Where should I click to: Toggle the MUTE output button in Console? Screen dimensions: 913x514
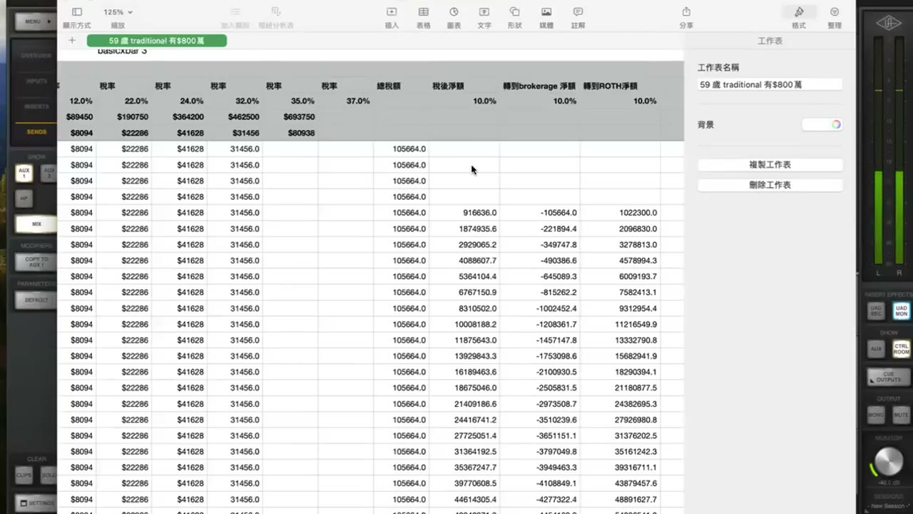coord(902,415)
